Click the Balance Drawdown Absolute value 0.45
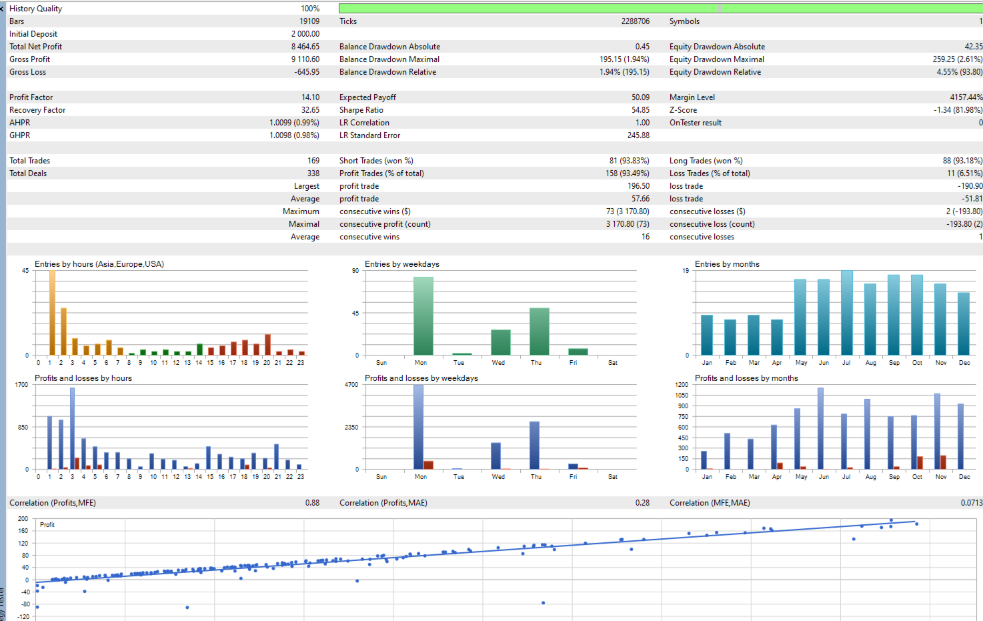983x621 pixels. point(643,47)
